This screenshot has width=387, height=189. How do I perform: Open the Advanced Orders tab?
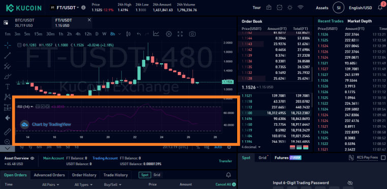pyautogui.click(x=49, y=175)
